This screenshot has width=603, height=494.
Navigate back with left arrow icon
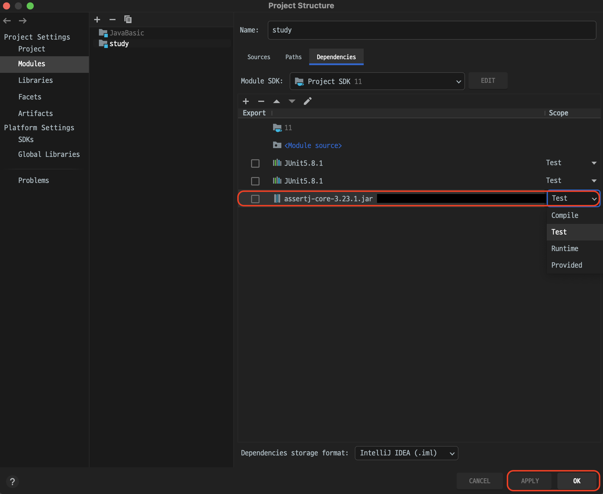pyautogui.click(x=7, y=21)
